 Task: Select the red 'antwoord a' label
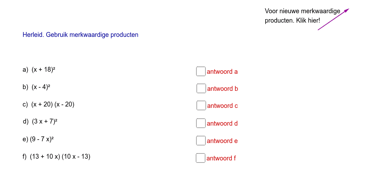pyautogui.click(x=222, y=71)
